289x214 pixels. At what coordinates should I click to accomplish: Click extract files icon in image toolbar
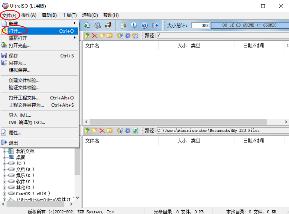pyautogui.click(x=120, y=35)
